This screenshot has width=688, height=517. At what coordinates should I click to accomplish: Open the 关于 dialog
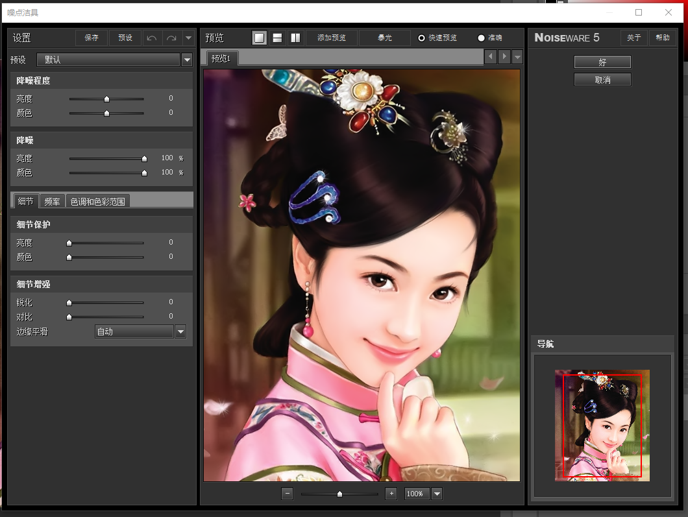634,38
